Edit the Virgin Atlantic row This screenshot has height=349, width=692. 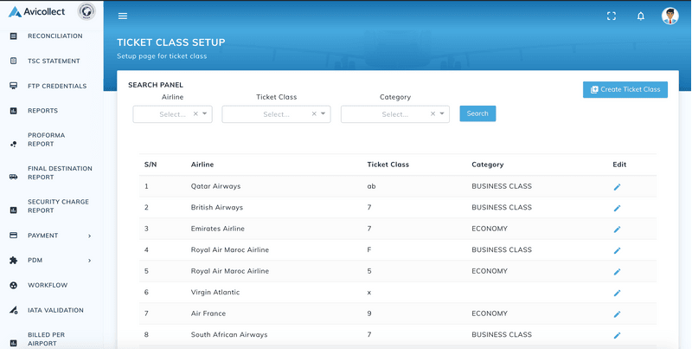pyautogui.click(x=617, y=293)
